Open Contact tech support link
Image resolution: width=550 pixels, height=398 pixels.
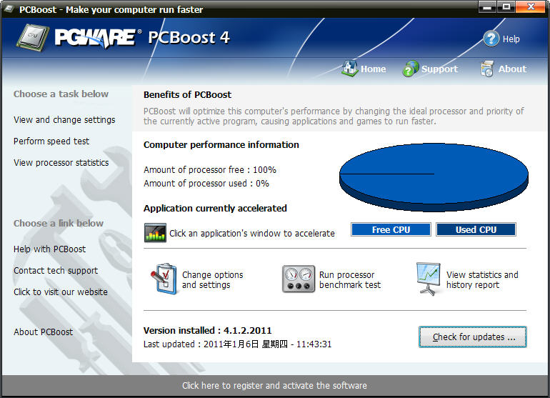(56, 271)
